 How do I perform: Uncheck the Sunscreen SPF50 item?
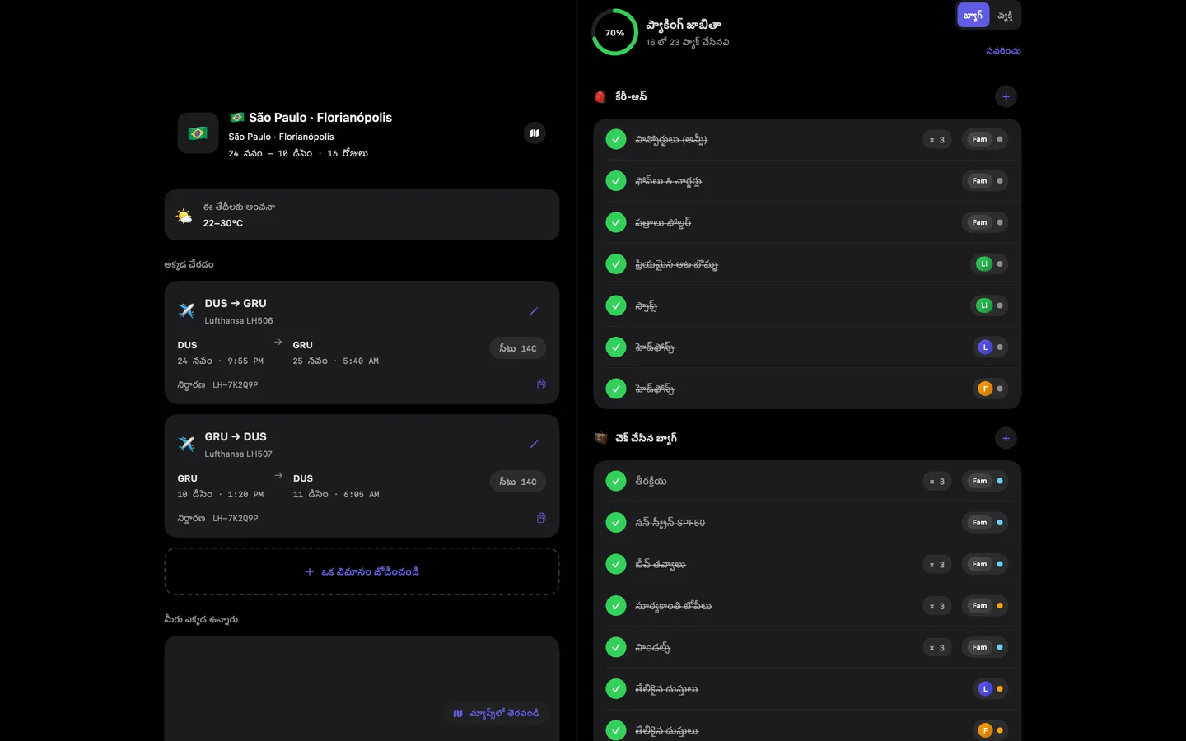(616, 522)
